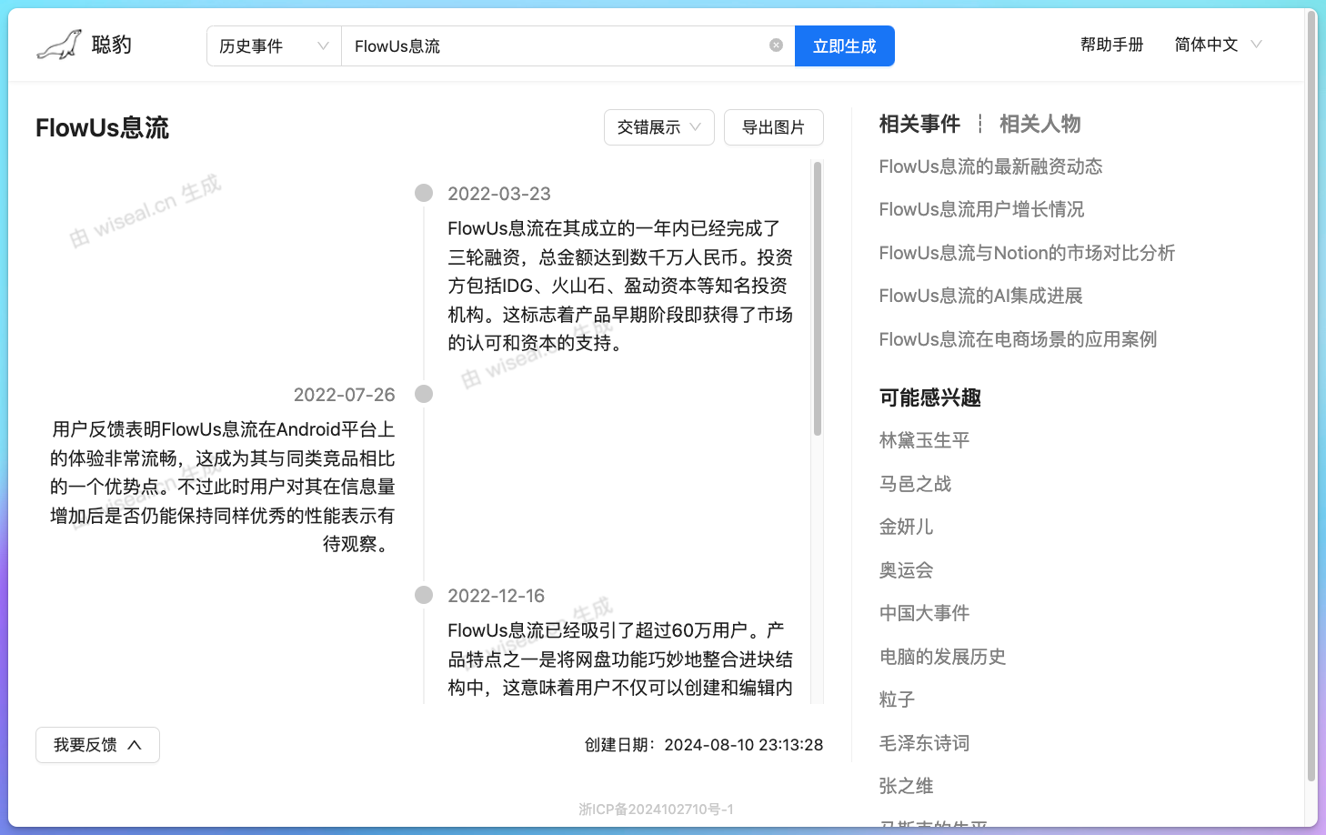Switch to the 相关人物 tab

[1040, 124]
